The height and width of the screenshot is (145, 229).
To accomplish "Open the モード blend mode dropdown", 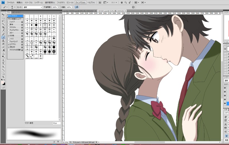I will point(33,7).
